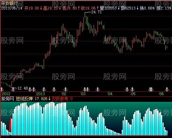Click the turnover rate 换0.66%
The width and height of the screenshot is (172, 138).
(147, 8)
